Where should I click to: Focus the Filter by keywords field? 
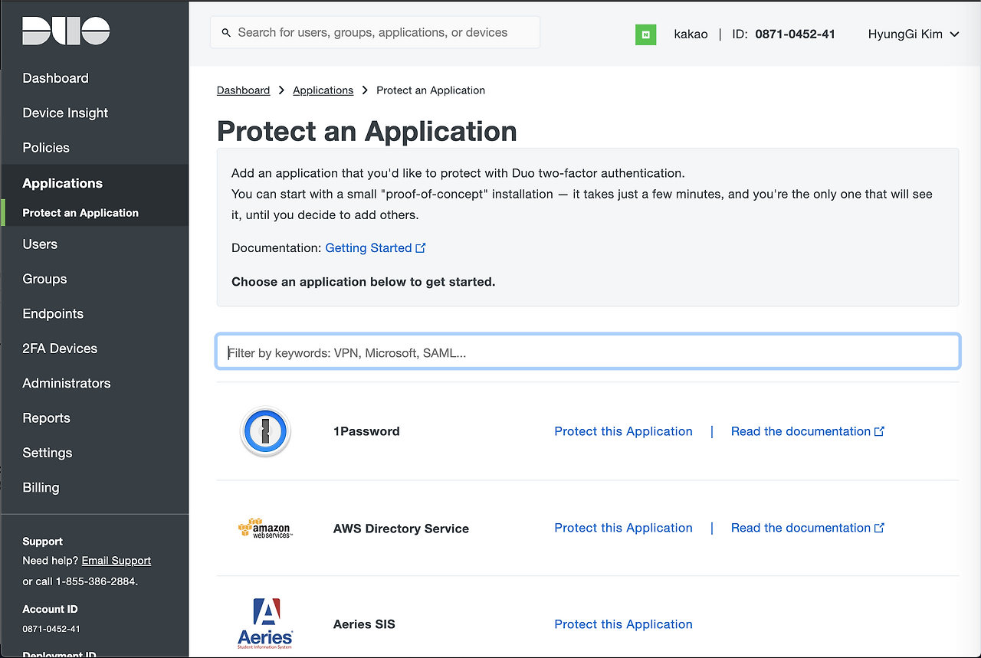(x=587, y=353)
